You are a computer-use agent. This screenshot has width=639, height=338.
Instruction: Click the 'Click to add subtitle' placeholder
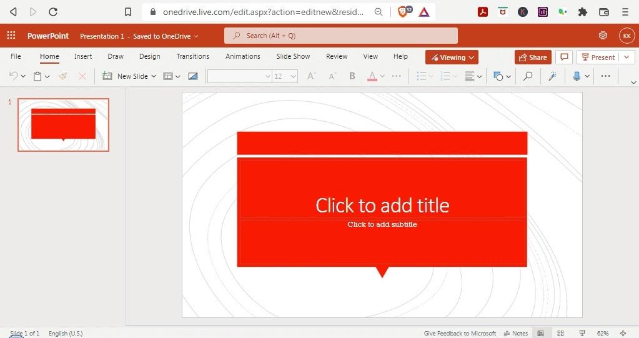[382, 224]
